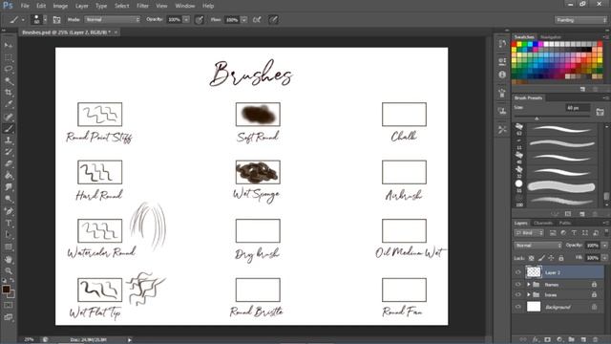Screen dimensions: 611x344
Task: Create a new layer with the footer icon
Action: 583,340
